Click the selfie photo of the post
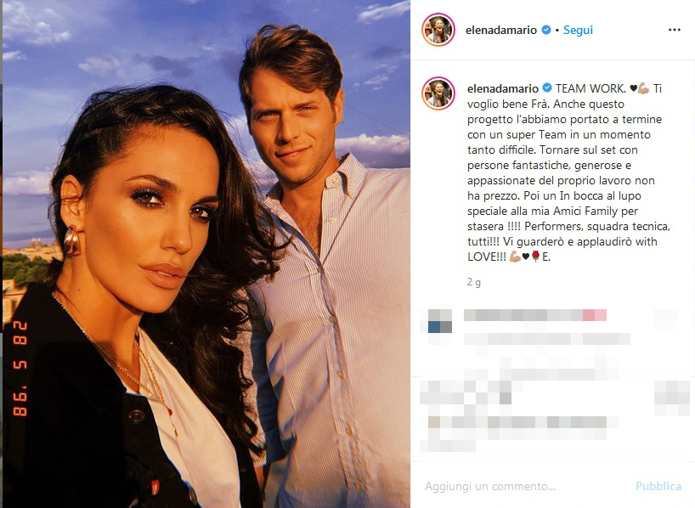The height and width of the screenshot is (508, 695). [x=206, y=254]
